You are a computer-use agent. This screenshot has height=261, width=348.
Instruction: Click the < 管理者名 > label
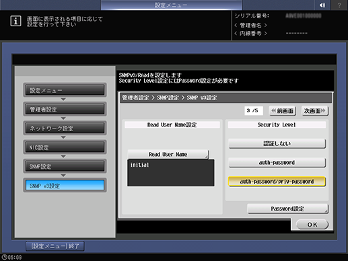tap(250, 26)
